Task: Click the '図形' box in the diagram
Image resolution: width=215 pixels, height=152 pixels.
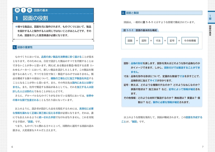Action: click(144, 41)
